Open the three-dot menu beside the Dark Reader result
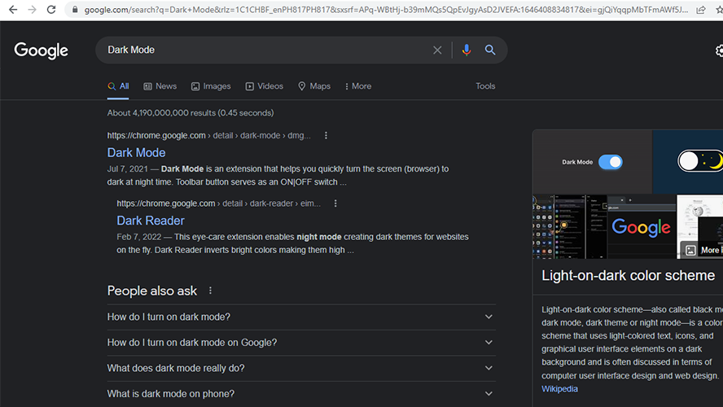 pos(335,203)
